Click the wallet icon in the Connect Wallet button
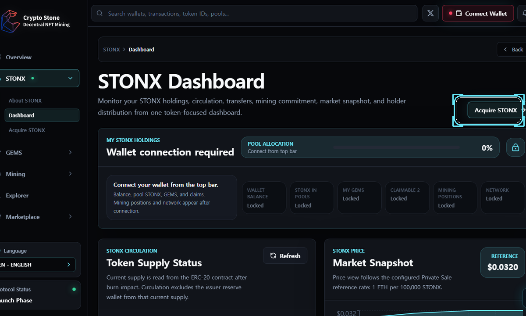This screenshot has height=316, width=526. point(459,14)
